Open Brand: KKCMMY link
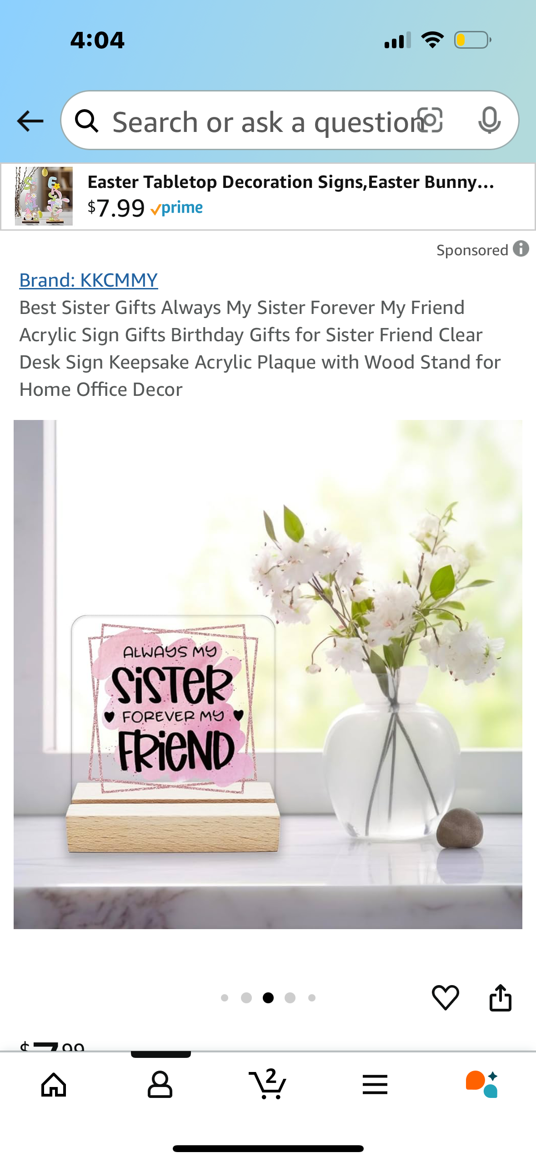 point(89,280)
